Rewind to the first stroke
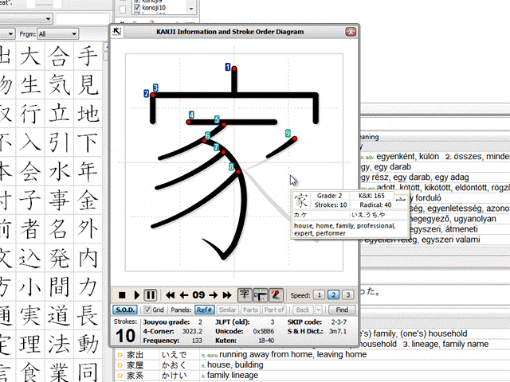Image resolution: width=510 pixels, height=382 pixels. [170, 295]
